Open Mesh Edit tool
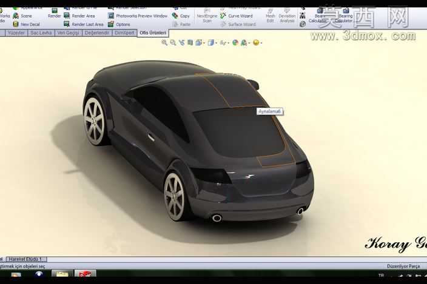Image resolution: width=427 pixels, height=284 pixels. pos(270,16)
